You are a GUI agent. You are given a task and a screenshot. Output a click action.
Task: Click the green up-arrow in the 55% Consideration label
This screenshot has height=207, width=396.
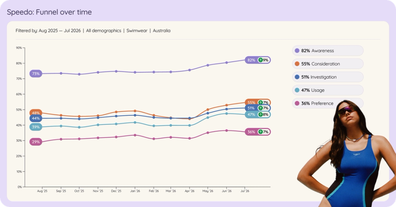tap(260, 102)
